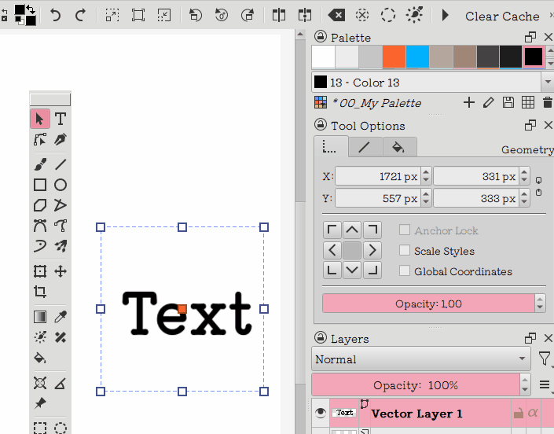Add a new color to the palette

point(469,102)
